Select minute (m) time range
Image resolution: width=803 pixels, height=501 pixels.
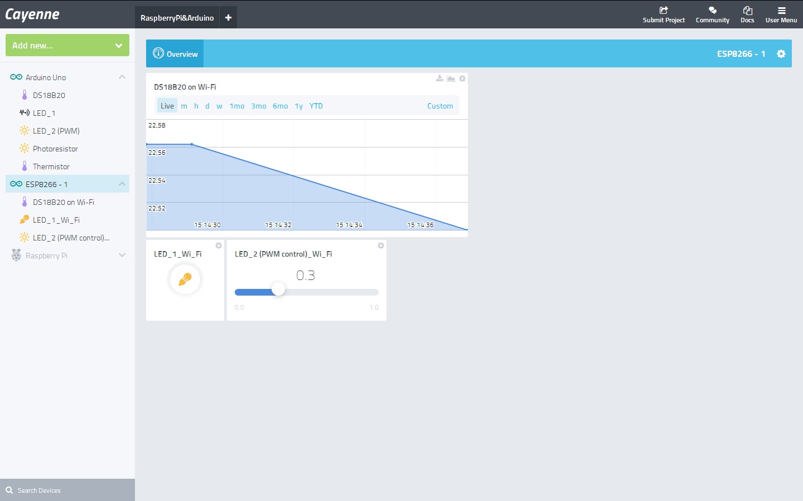(184, 106)
